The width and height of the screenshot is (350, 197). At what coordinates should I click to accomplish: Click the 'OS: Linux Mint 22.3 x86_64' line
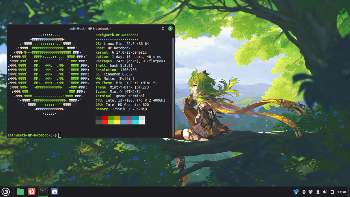pyautogui.click(x=122, y=44)
